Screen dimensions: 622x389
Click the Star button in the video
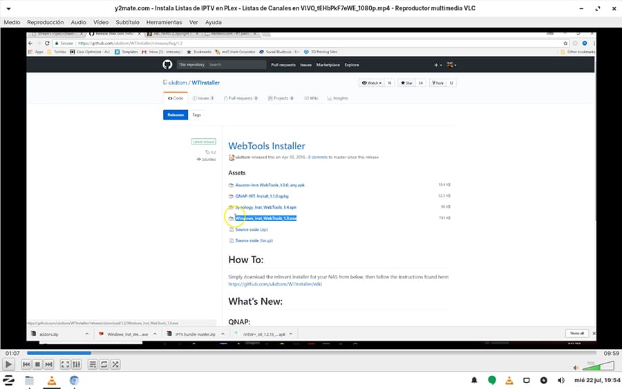406,83
